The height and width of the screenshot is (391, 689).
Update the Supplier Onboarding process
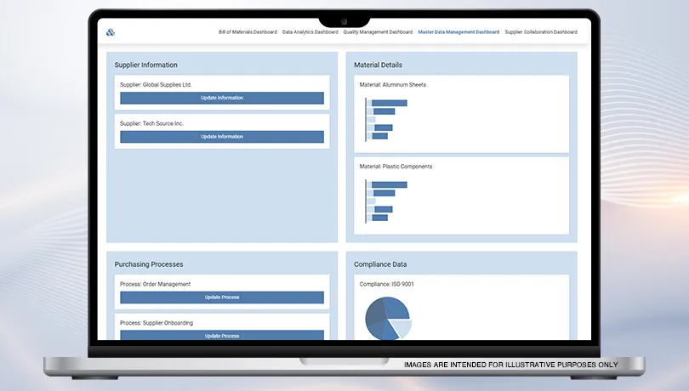pos(222,335)
